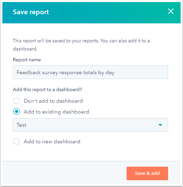This screenshot has width=183, height=187.
Task: Click the Save & add button
Action: pyautogui.click(x=147, y=173)
